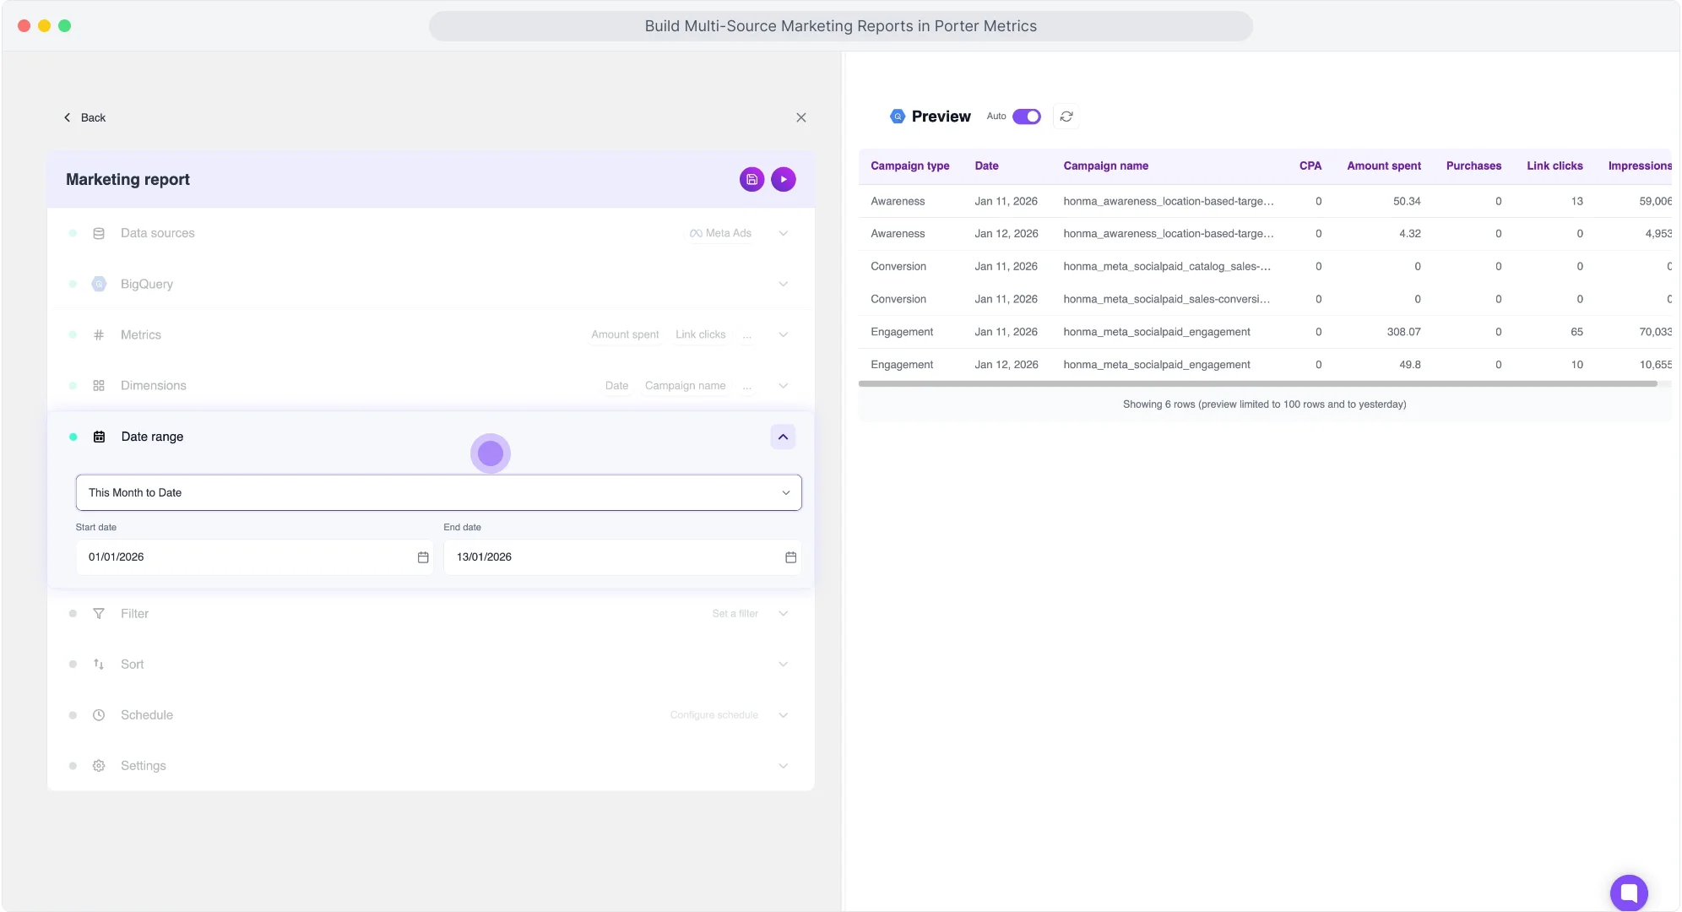1682x912 pixels.
Task: Sort by the Campaign type column header
Action: (909, 166)
